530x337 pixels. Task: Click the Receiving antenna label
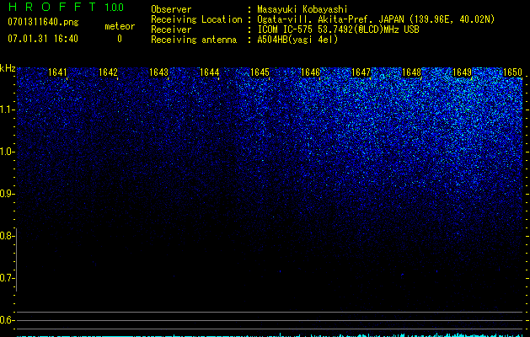[194, 40]
